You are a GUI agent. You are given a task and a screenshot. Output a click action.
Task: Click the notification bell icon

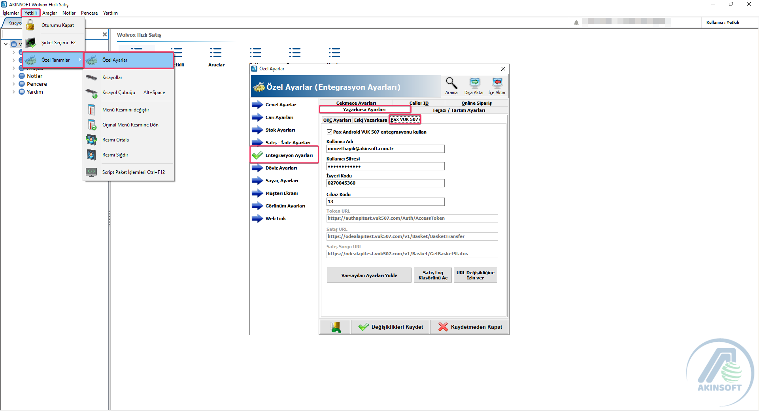coord(576,23)
